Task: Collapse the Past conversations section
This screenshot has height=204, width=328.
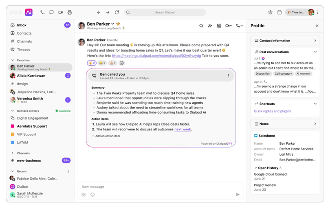Action: 315,52
